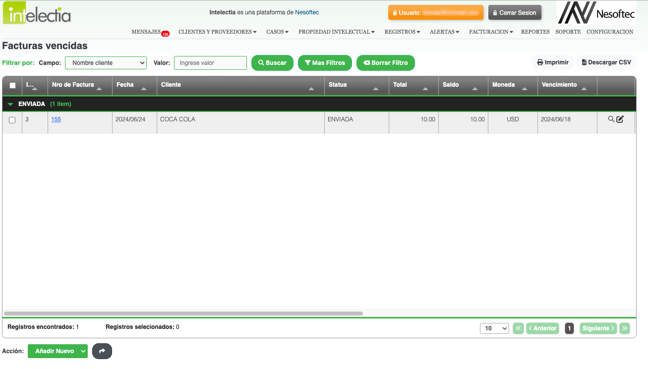
Task: Open the page size dropdown showing 10
Action: pyautogui.click(x=494, y=328)
